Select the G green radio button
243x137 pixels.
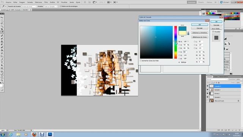180,55
